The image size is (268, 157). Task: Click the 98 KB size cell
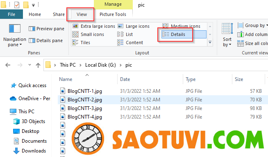256,108
